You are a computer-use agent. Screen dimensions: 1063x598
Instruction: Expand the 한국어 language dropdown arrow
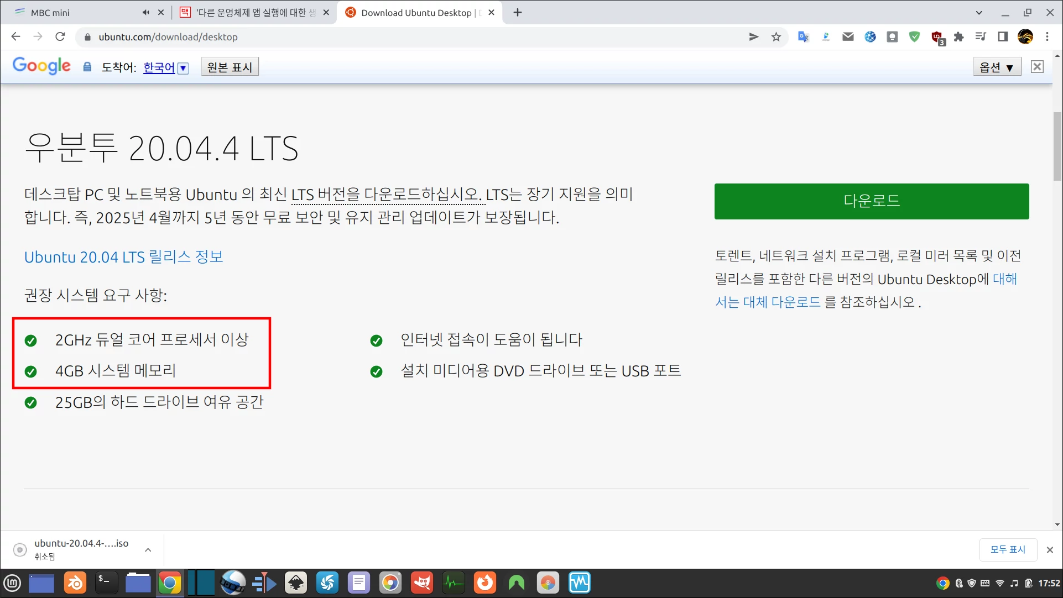click(x=183, y=68)
